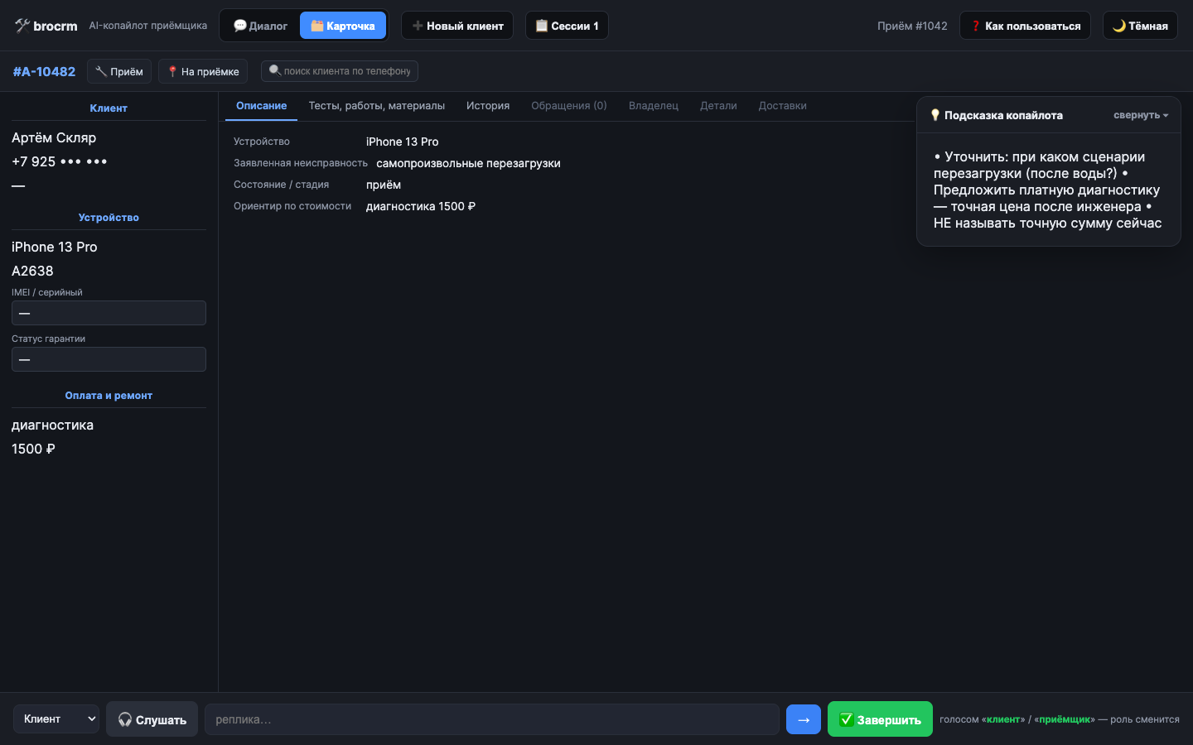The height and width of the screenshot is (745, 1193).
Task: Click the Статус гарантии input field
Action: click(109, 359)
